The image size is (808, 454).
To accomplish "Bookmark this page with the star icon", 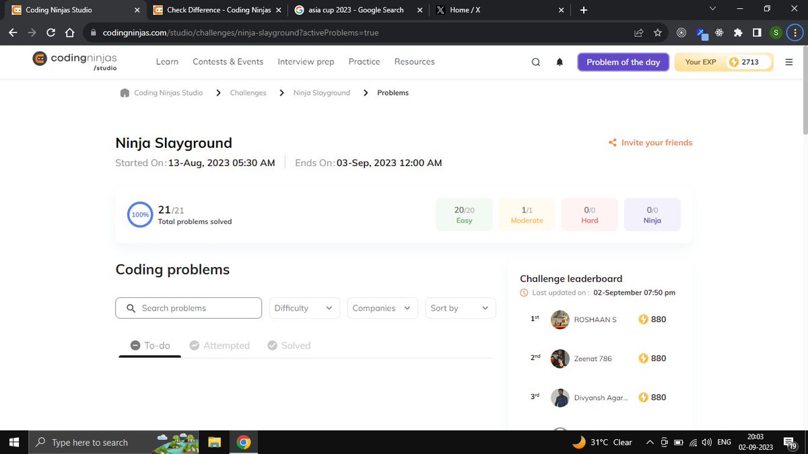I will (657, 32).
